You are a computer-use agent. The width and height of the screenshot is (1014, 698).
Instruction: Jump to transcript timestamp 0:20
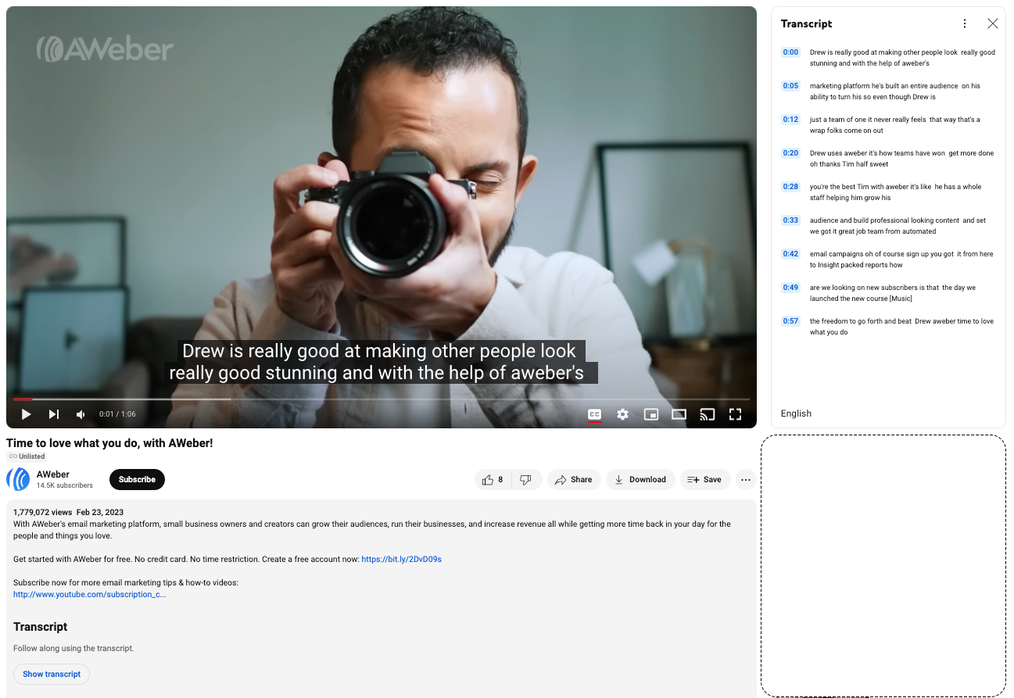tap(790, 152)
